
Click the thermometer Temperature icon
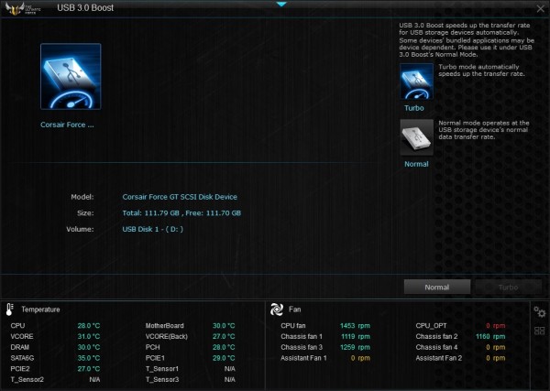point(9,310)
